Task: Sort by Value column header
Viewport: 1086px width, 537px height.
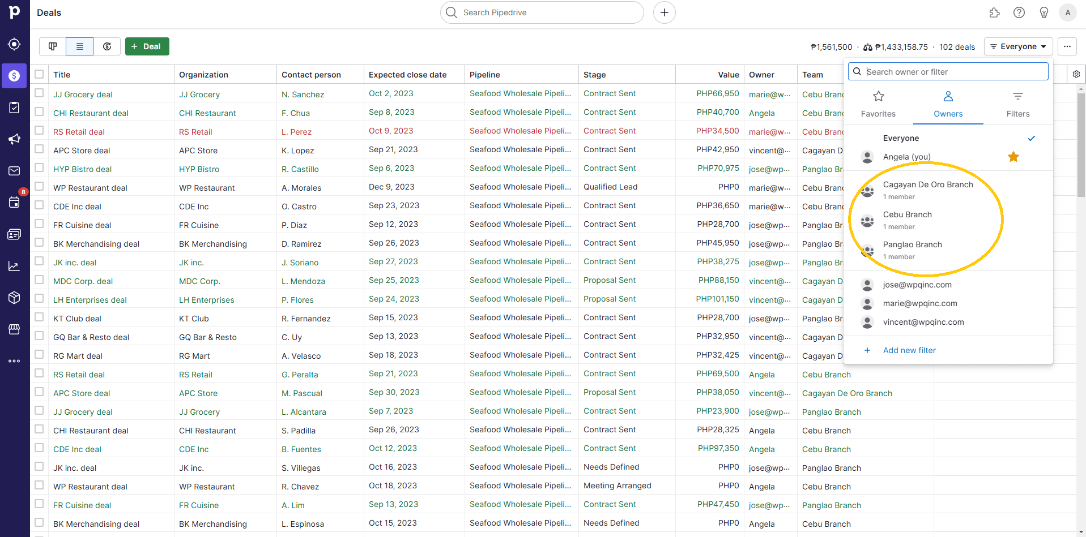Action: pyautogui.click(x=729, y=75)
